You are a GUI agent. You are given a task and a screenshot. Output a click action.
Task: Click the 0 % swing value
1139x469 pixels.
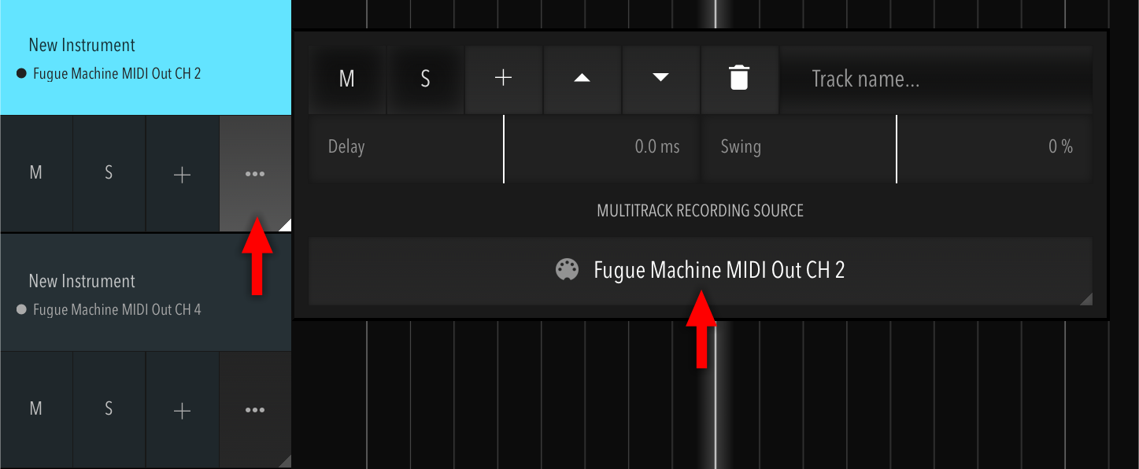pyautogui.click(x=1060, y=147)
